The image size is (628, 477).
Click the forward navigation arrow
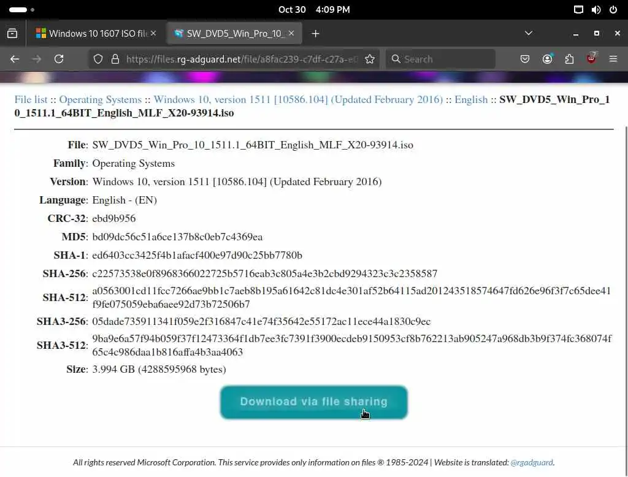pyautogui.click(x=37, y=59)
